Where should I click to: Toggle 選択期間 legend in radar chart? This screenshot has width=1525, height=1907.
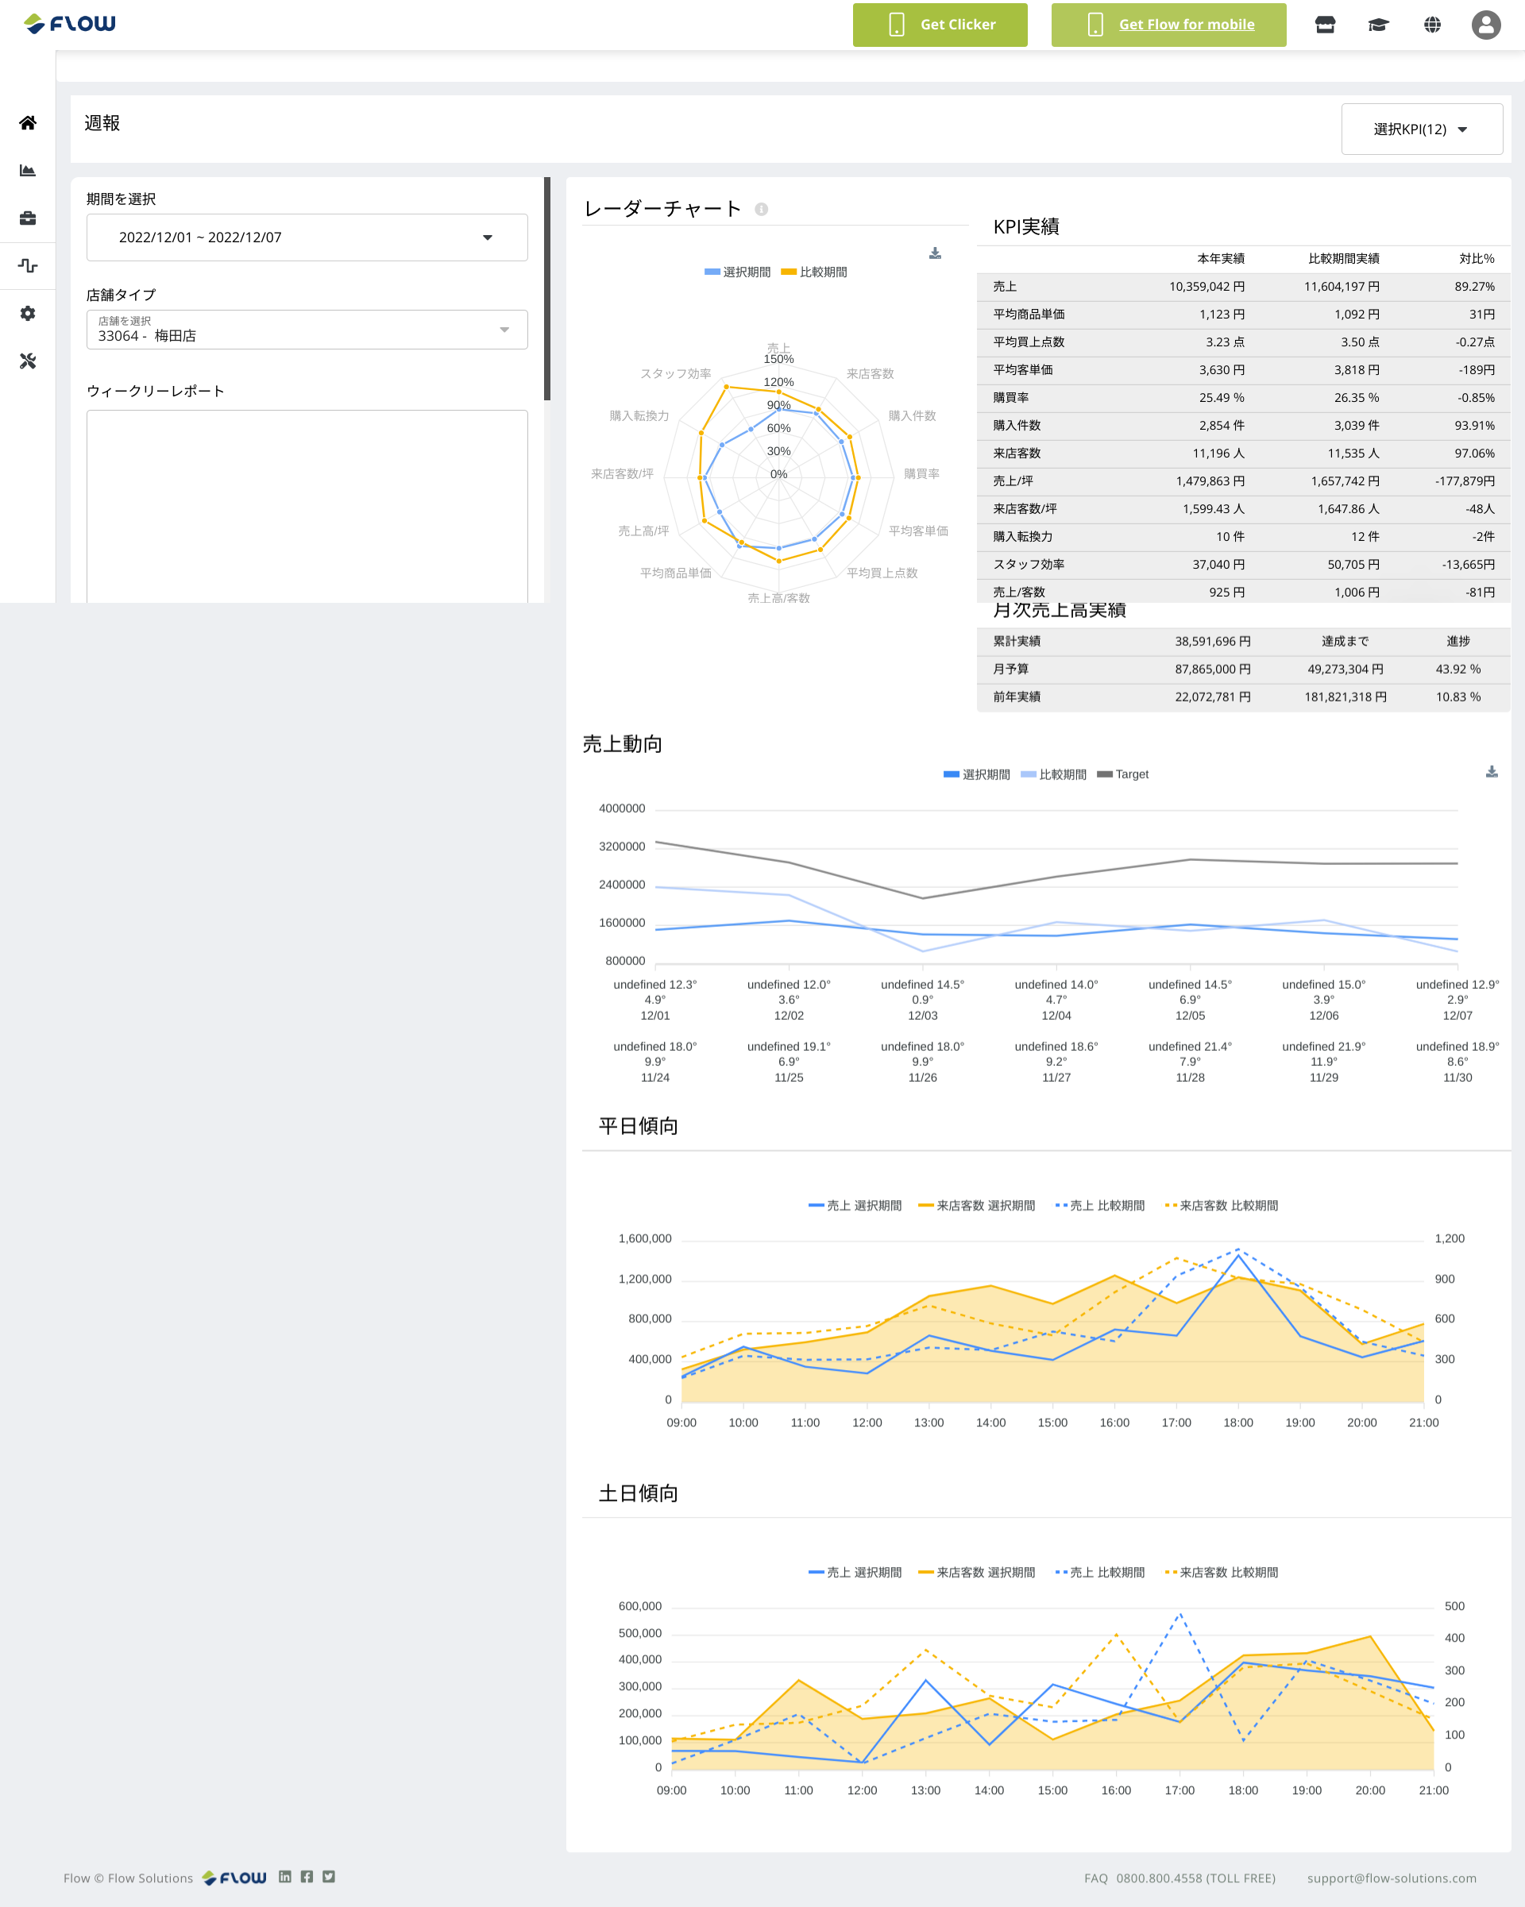737,272
